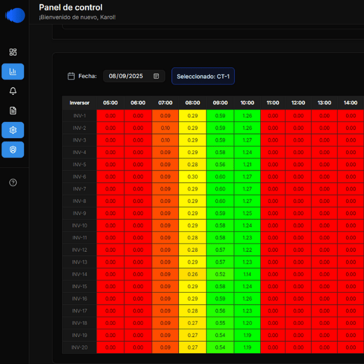Click the Seleccionado: CT-1 button
Image resolution: width=364 pixels, height=364 pixels.
pyautogui.click(x=203, y=76)
